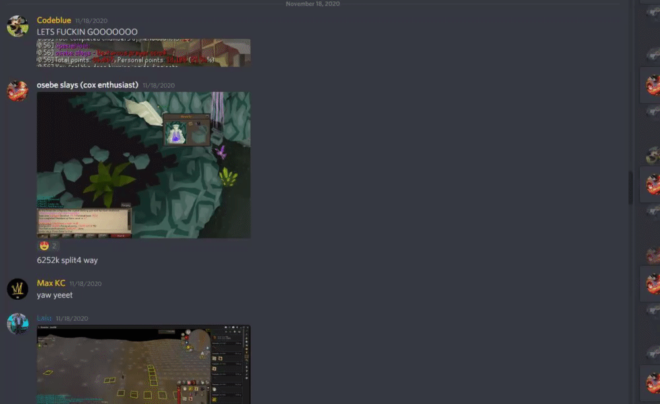Image resolution: width=660 pixels, height=404 pixels.
Task: Select the osebe slays (cox enthusiast) username
Action: [x=87, y=85]
